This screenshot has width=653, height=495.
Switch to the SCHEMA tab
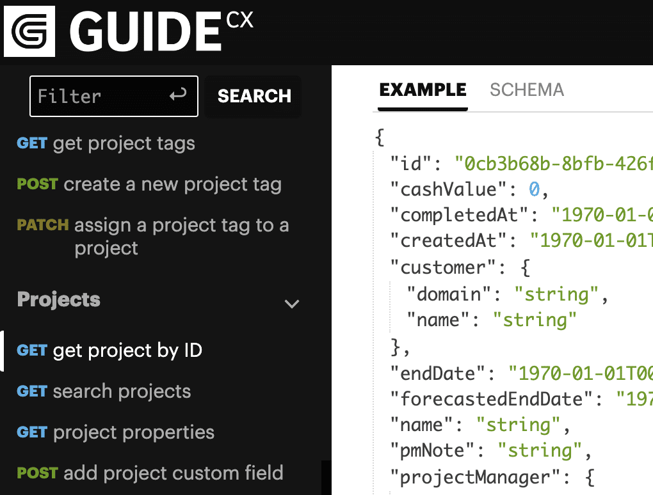coord(527,90)
